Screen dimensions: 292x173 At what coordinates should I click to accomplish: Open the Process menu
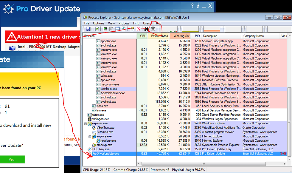click(x=124, y=23)
